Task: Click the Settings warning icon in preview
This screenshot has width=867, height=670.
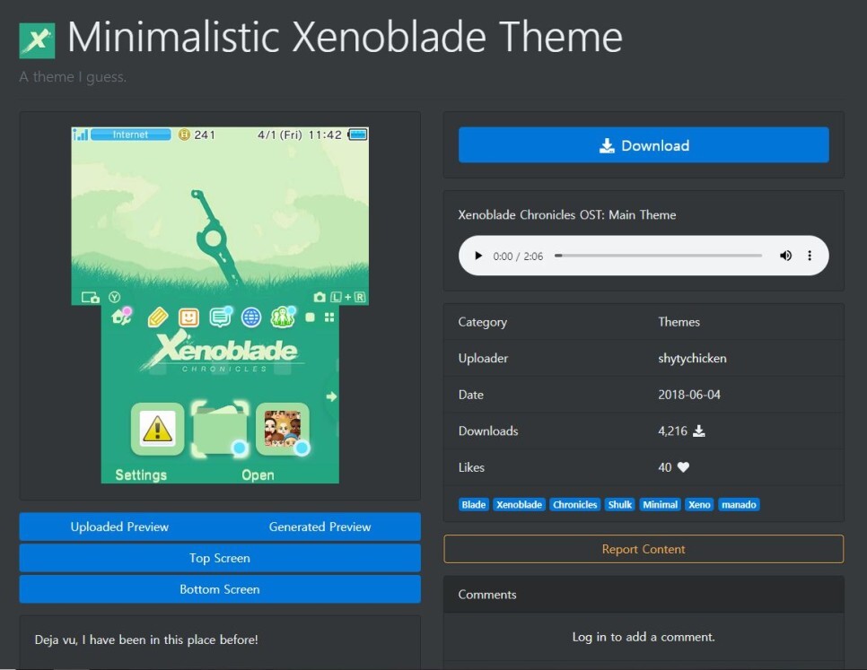Action: 158,429
